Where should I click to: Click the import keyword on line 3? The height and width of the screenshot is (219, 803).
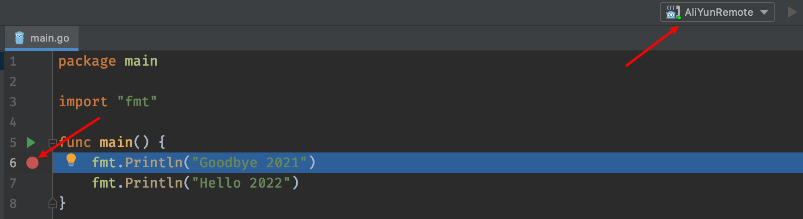(83, 102)
